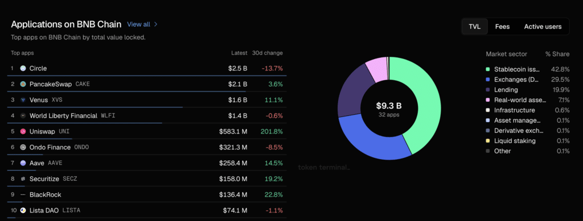Click the Infrastructure white legend swatch
Image resolution: width=583 pixels, height=221 pixels.
tap(488, 110)
